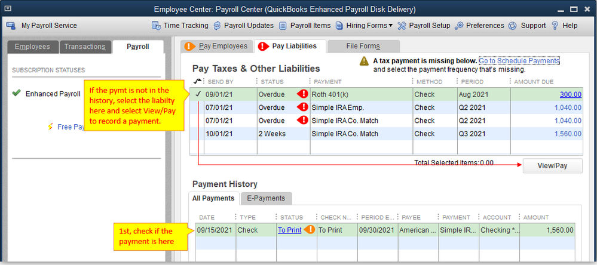Click the 1,560.00 payment history amount
The width and height of the screenshot is (597, 265).
560,230
